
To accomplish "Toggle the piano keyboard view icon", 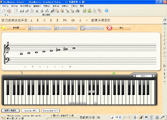I will click(x=146, y=117).
